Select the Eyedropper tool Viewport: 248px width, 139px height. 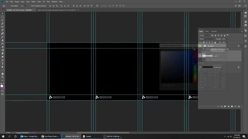2,30
